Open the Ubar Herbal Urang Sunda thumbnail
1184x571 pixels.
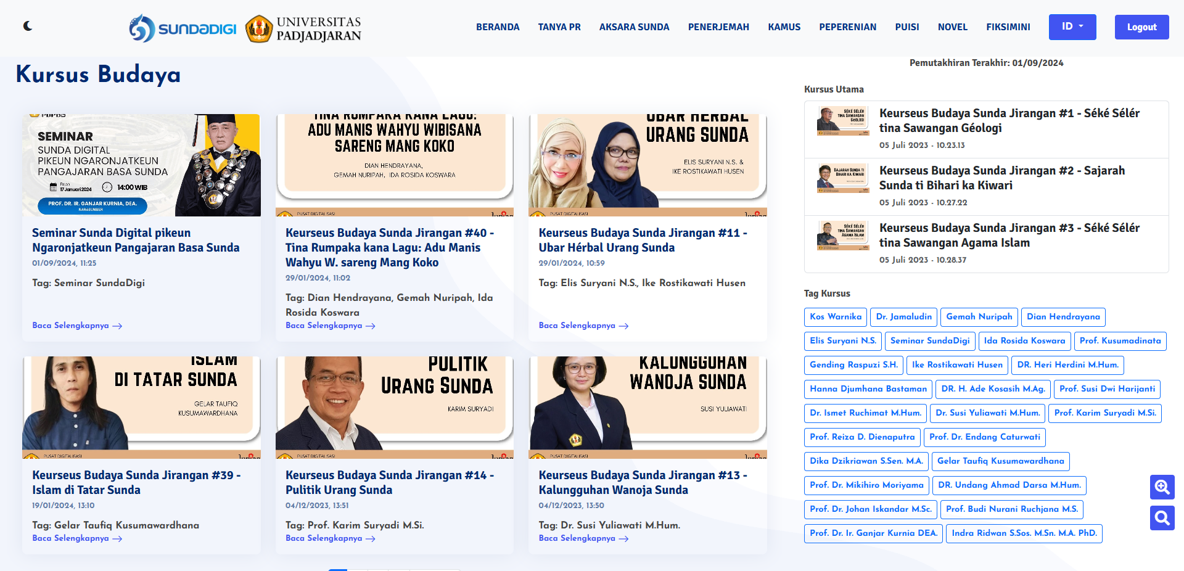click(x=647, y=165)
